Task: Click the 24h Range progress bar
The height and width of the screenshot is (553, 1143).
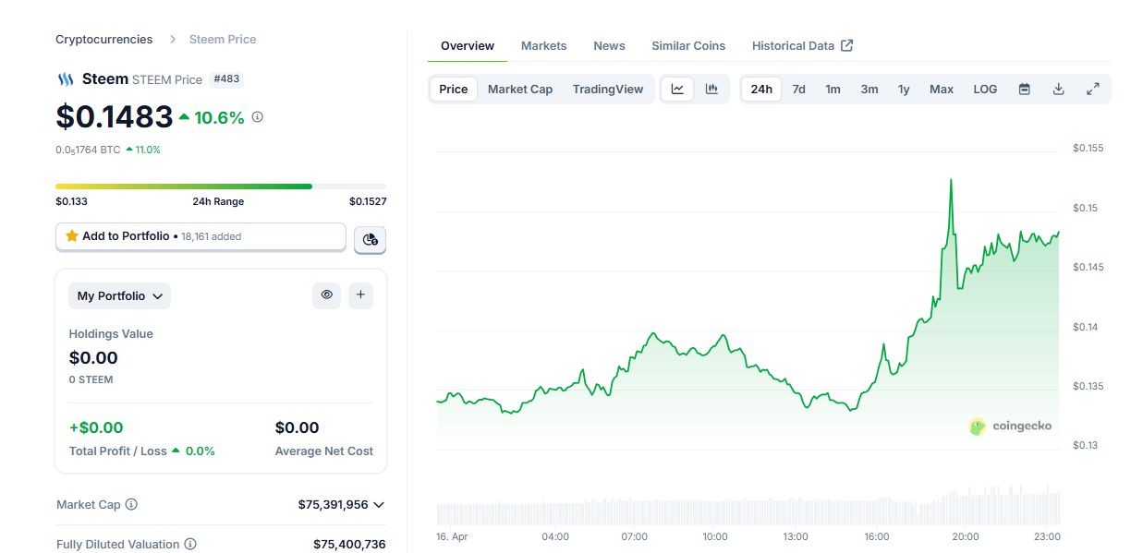Action: pyautogui.click(x=220, y=186)
